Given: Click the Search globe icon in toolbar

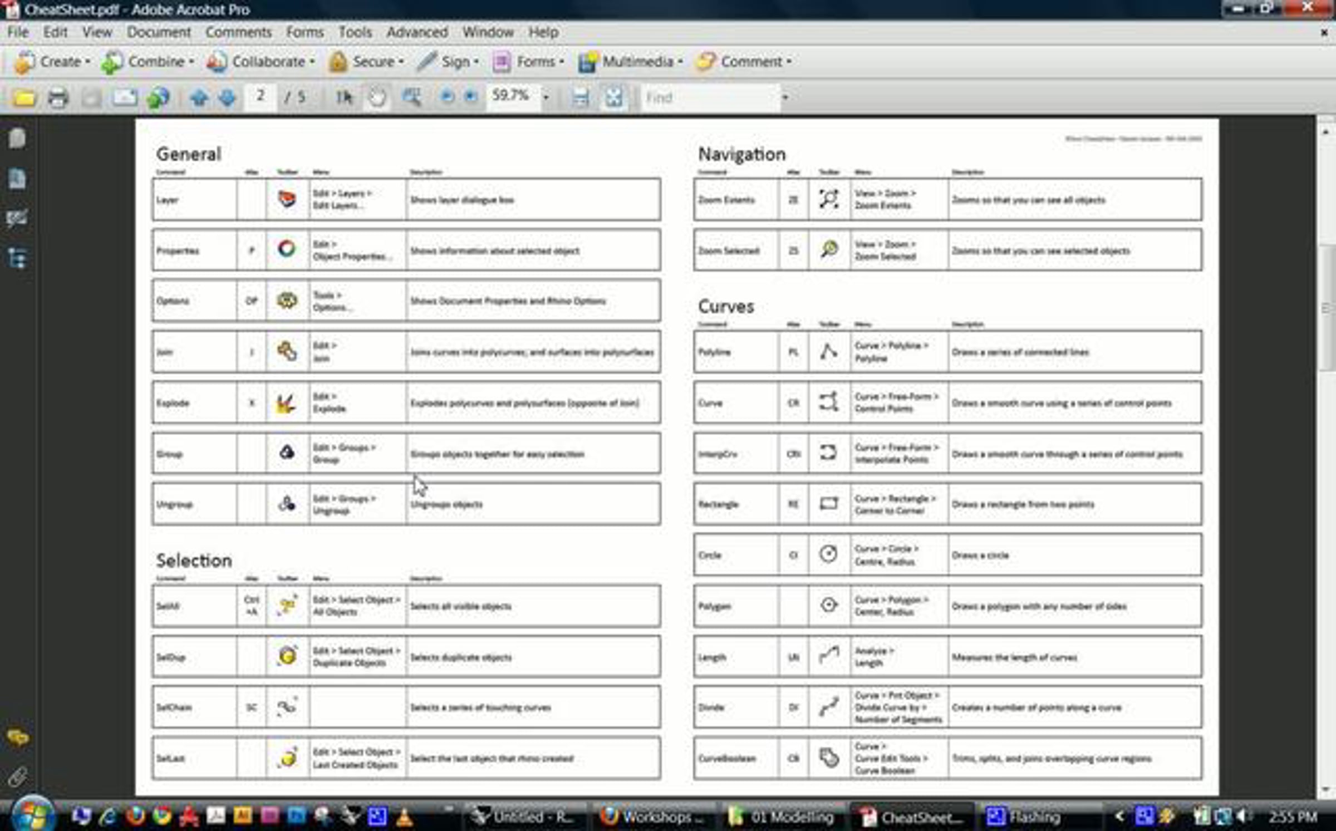Looking at the screenshot, I should pyautogui.click(x=158, y=98).
